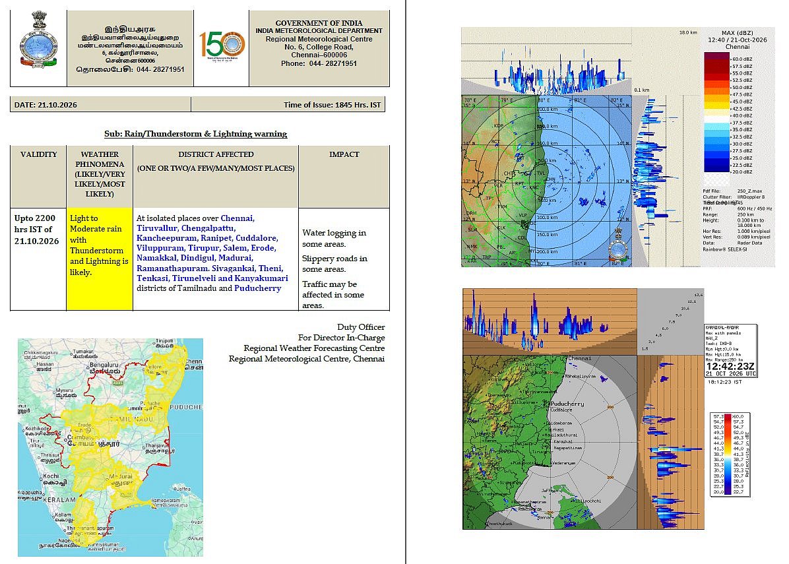Viewport: 789px width, 564px height.
Task: Click the "KERALAM" label on the map
Action: point(59,500)
